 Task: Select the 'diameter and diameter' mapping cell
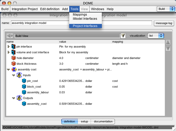tap(126, 58)
